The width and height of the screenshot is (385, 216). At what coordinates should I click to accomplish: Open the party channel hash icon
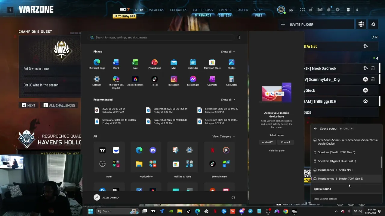361,24
